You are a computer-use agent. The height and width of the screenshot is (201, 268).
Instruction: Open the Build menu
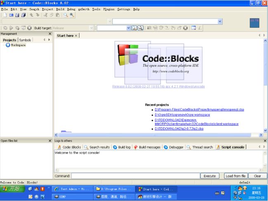coord(60,9)
